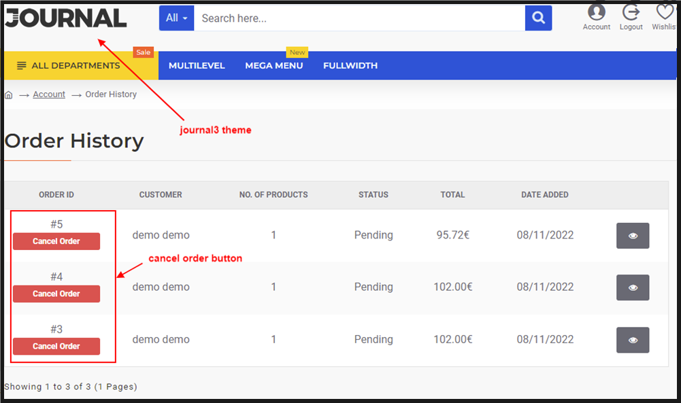Focus the Search here text field
Image resolution: width=681 pixels, height=403 pixels.
tap(359, 18)
